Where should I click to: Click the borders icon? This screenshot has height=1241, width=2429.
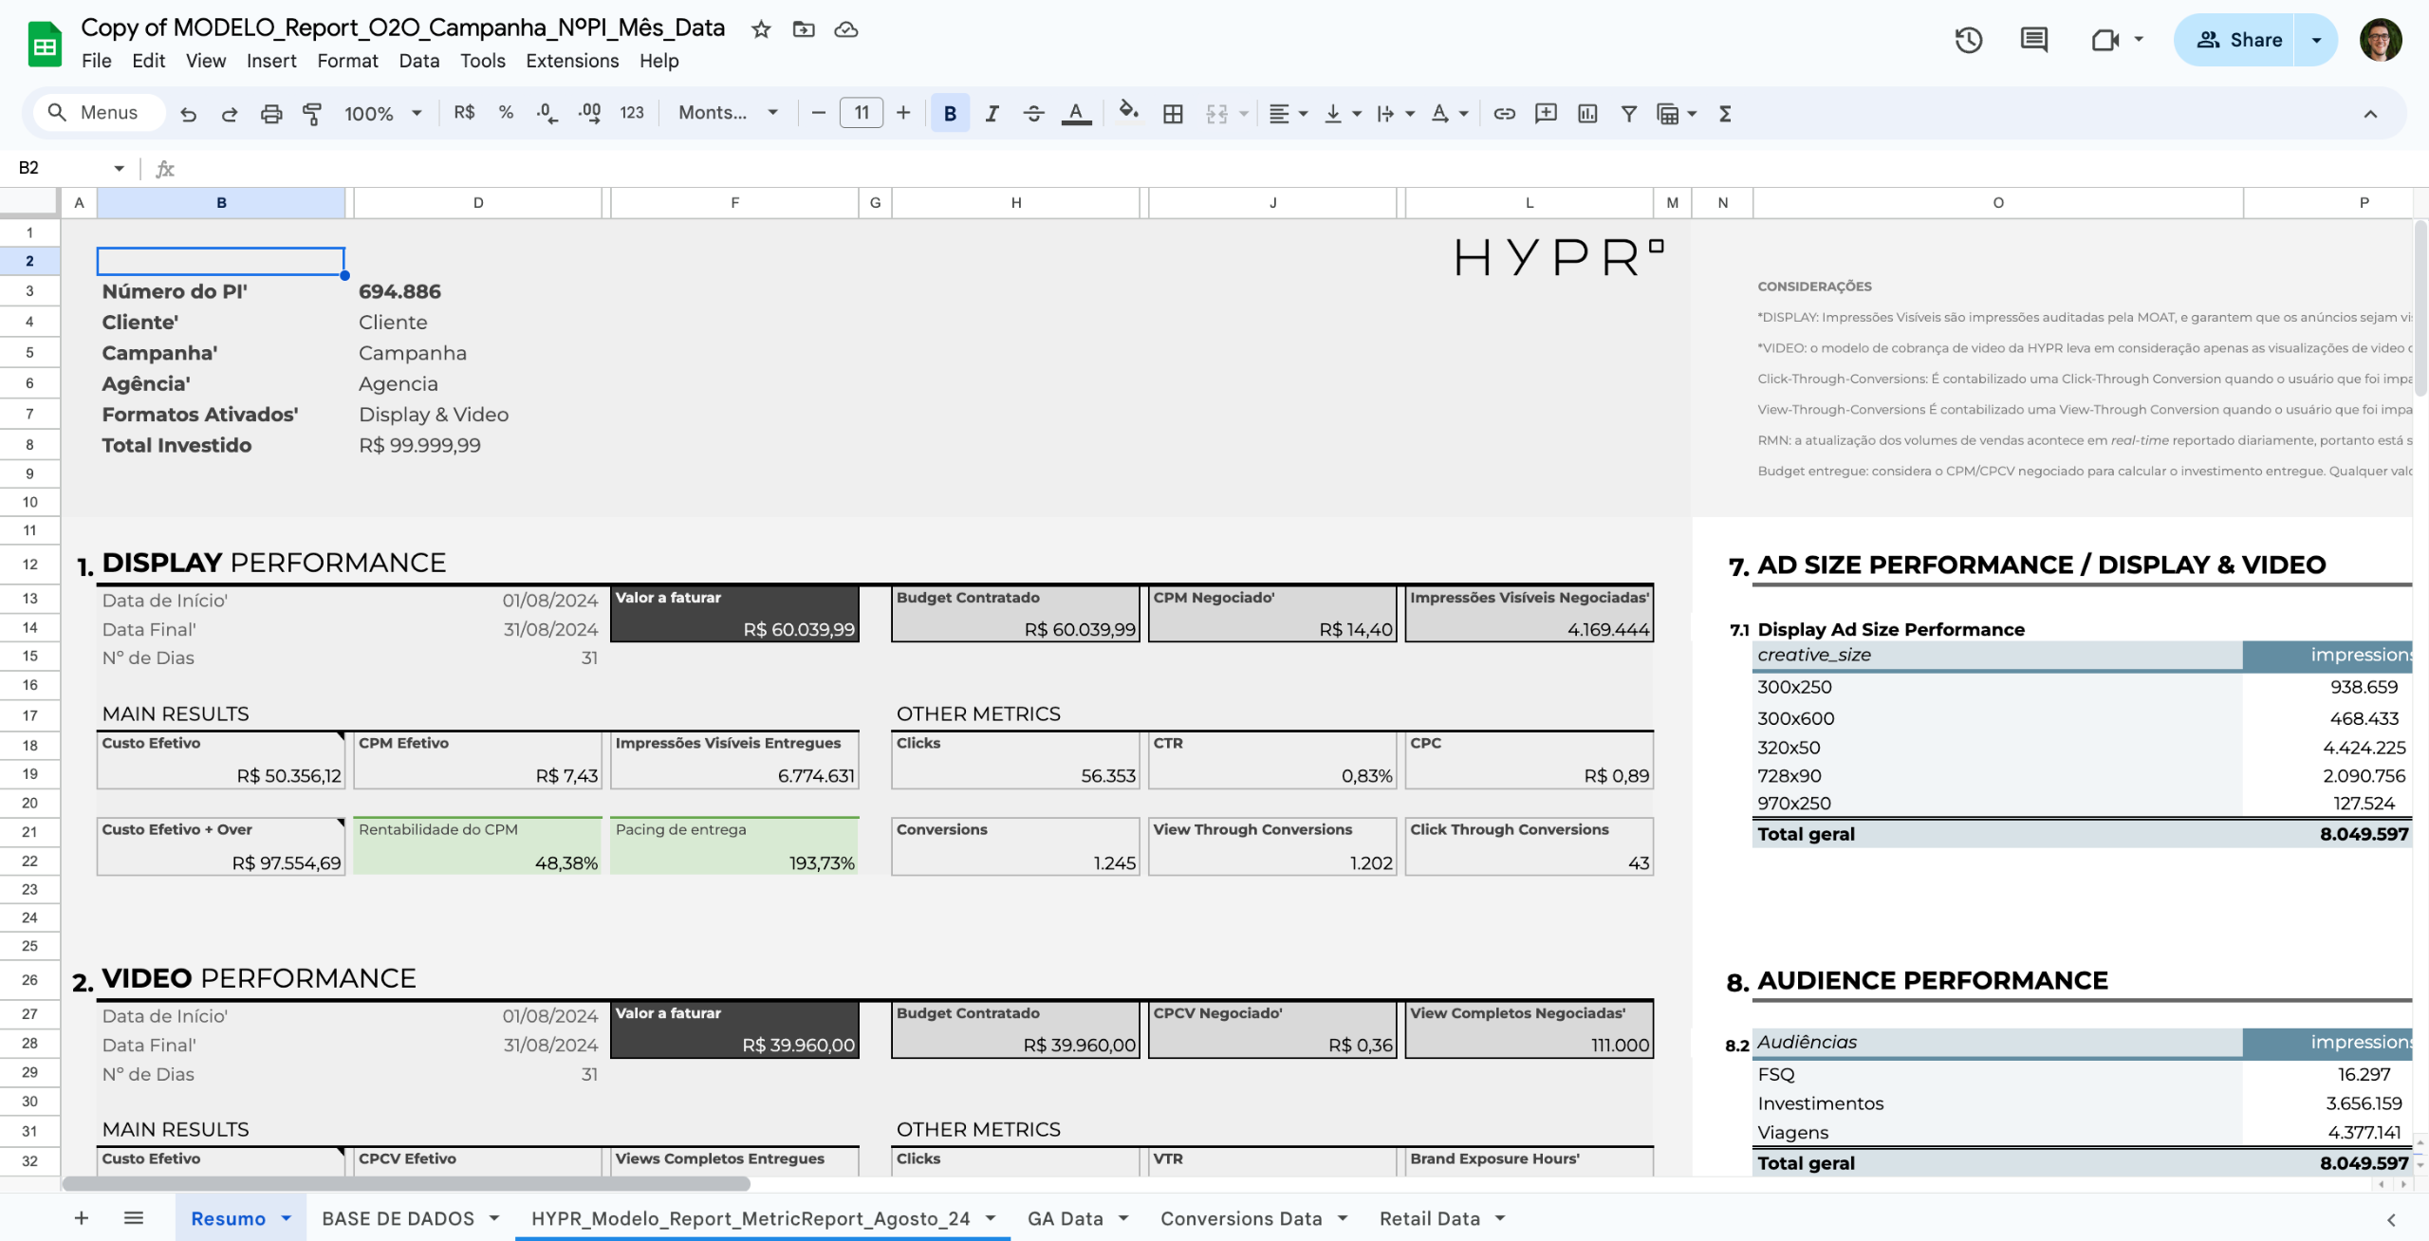(x=1173, y=114)
